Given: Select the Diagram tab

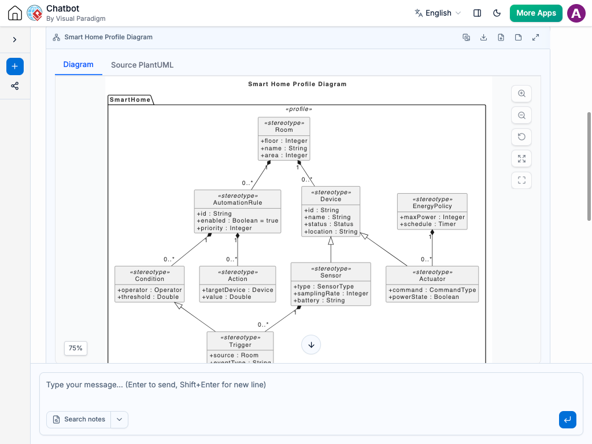Looking at the screenshot, I should [x=79, y=65].
